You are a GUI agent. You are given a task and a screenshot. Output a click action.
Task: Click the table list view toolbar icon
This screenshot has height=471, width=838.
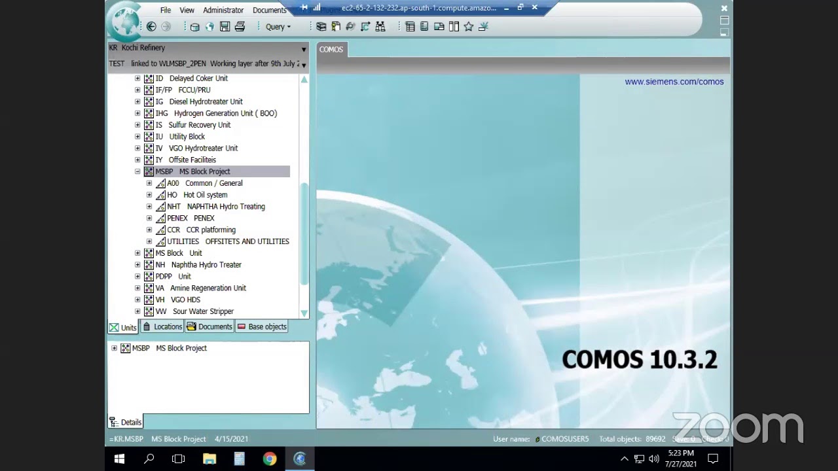click(x=410, y=27)
